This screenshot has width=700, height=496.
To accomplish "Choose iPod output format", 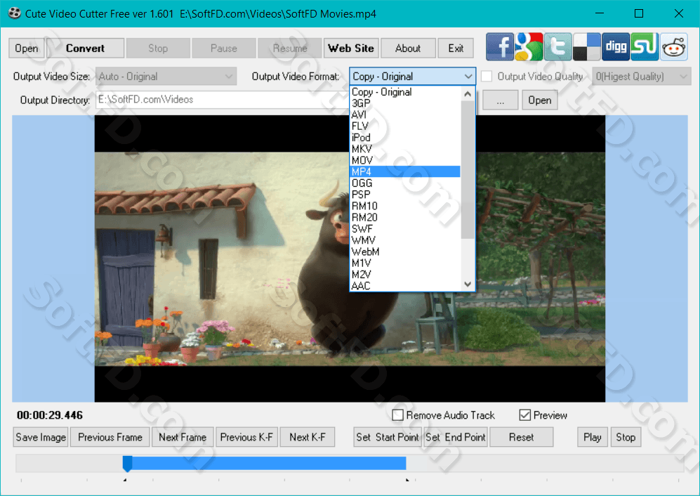I will 405,138.
